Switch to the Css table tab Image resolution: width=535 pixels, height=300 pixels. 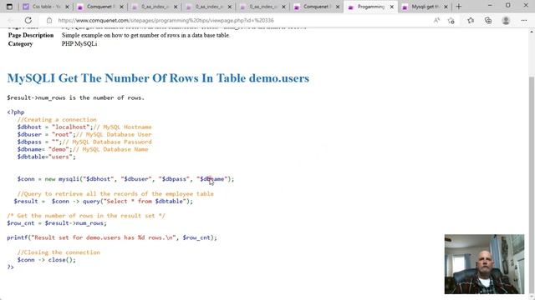point(45,7)
